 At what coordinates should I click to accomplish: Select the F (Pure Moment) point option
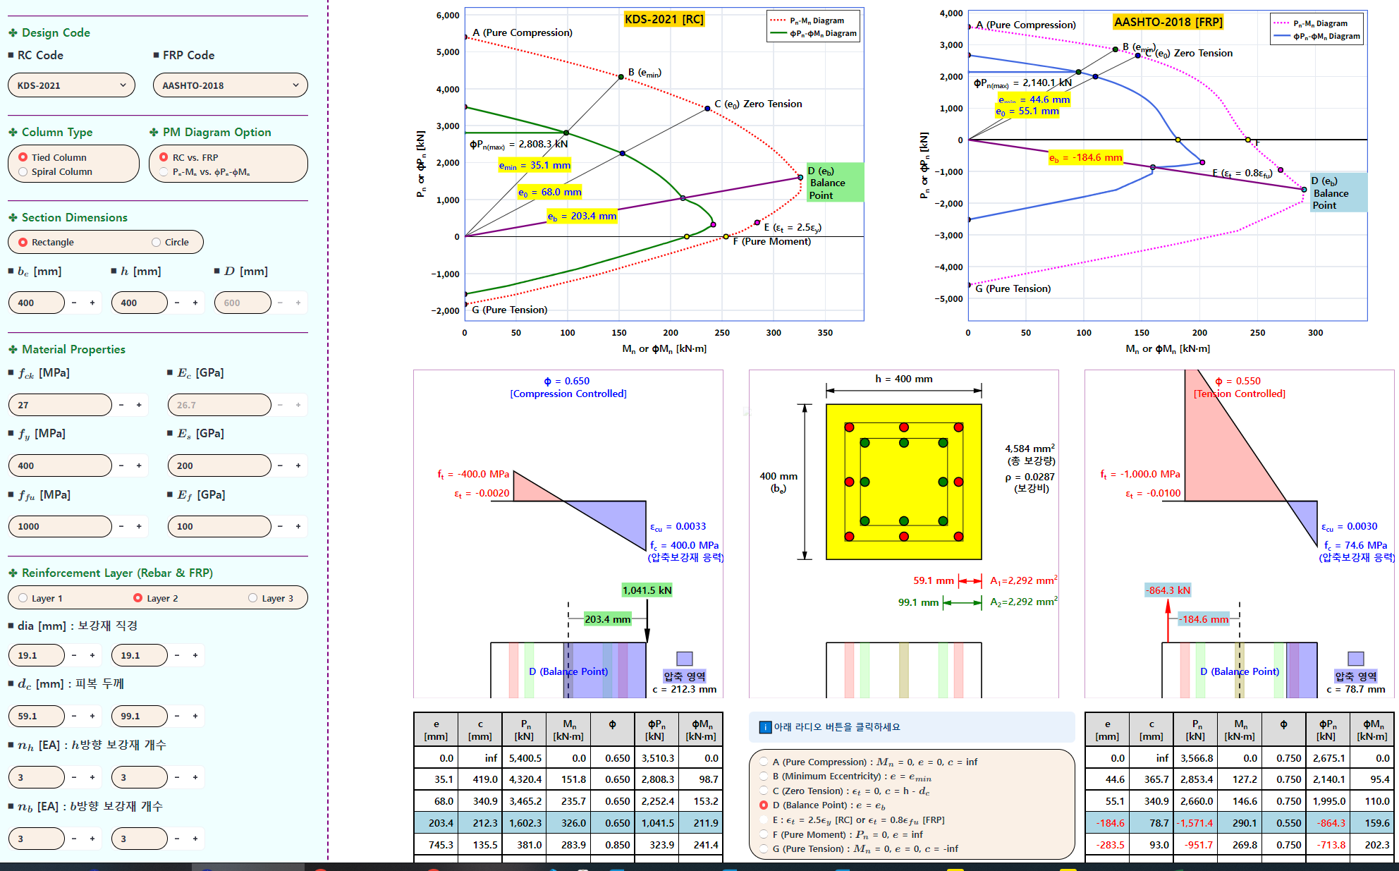tap(764, 834)
